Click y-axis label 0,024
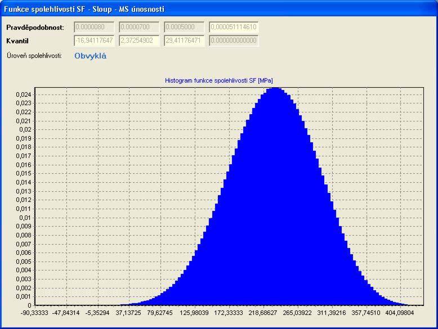 [x=24, y=94]
